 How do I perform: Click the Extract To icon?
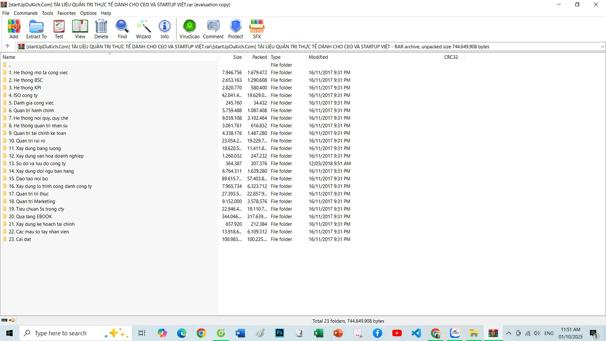pos(36,29)
